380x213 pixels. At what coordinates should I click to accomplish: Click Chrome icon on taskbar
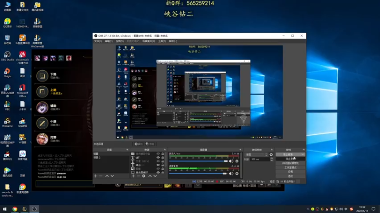pyautogui.click(x=15, y=209)
